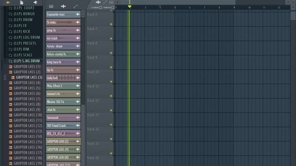Click the browser 'All' plus icon
The width and height of the screenshot is (296, 166).
tap(8, 2)
